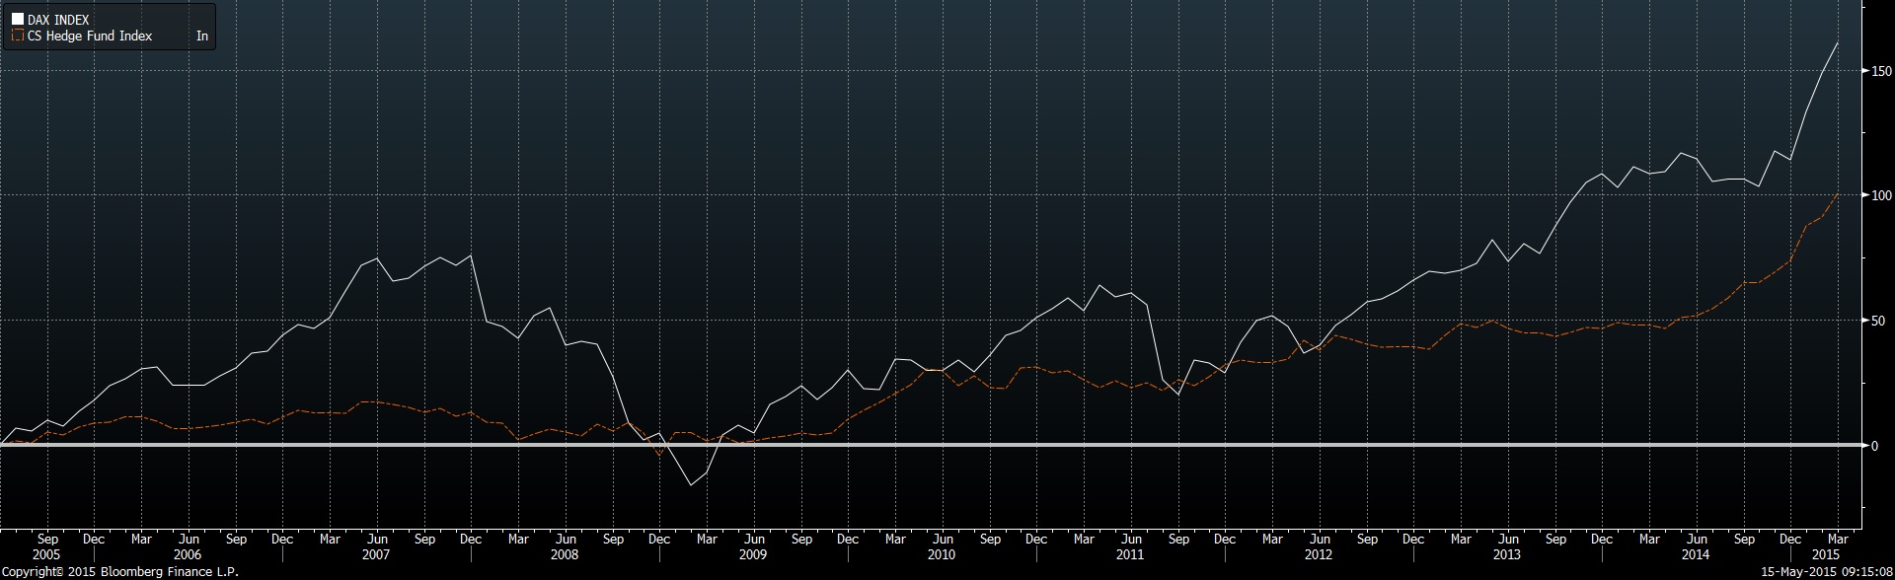
Task: Click the Jun label above 2011
Action: 1130,540
